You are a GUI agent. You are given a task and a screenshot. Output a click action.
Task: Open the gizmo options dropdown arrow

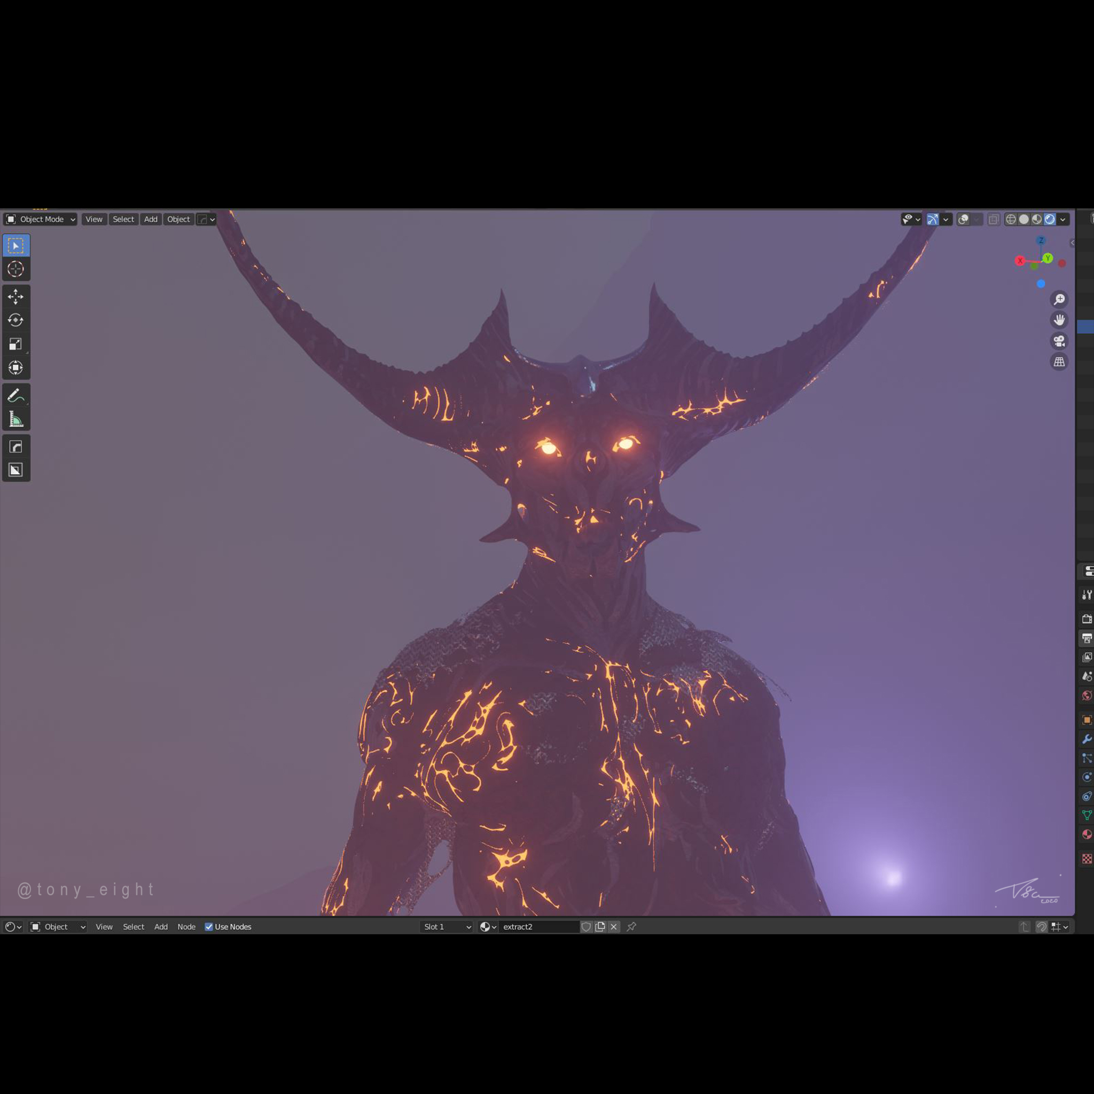tap(945, 219)
